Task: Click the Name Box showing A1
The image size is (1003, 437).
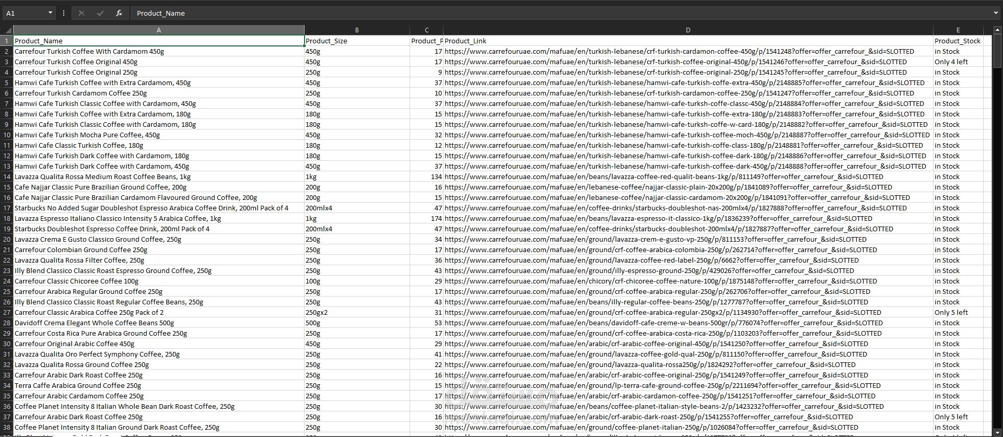Action: (x=25, y=13)
